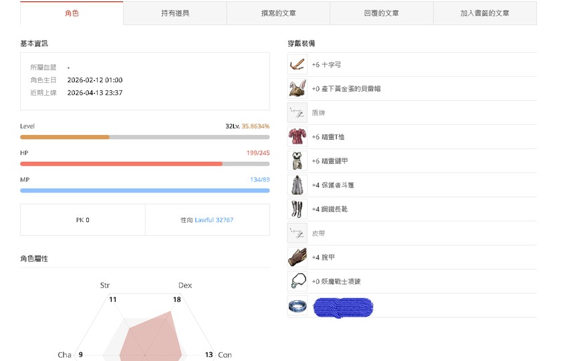Screen dimensions: 565x361
Task: Click the blue ring icon
Action: (x=298, y=306)
